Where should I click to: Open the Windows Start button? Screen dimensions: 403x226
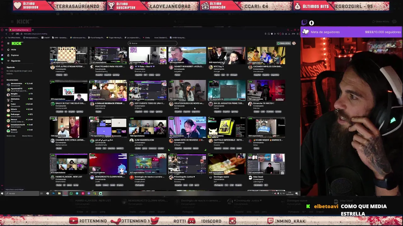(2, 193)
